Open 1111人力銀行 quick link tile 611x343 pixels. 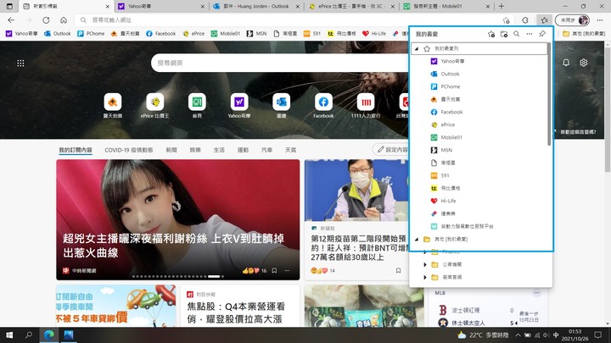pos(366,106)
